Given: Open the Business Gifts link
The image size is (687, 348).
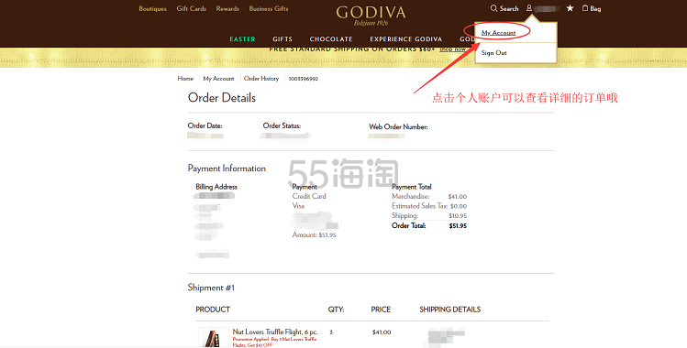Looking at the screenshot, I should (269, 9).
